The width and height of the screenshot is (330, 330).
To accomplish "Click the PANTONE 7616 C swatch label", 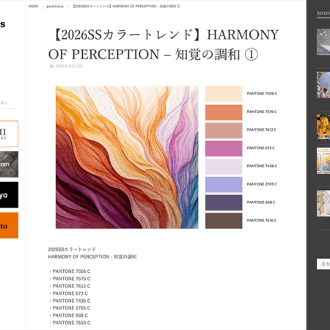I will click(x=262, y=220).
